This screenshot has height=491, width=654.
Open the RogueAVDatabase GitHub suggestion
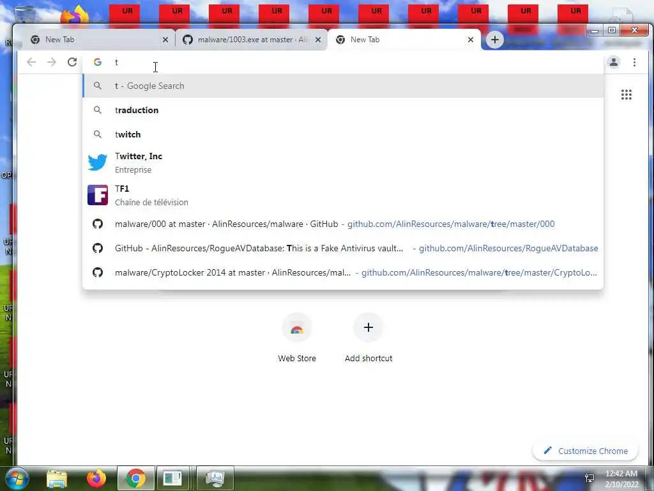point(343,248)
